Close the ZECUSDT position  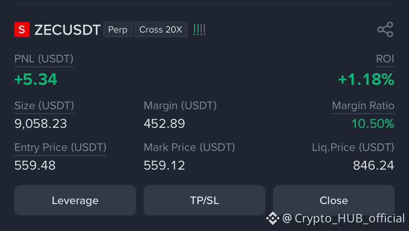click(x=334, y=200)
